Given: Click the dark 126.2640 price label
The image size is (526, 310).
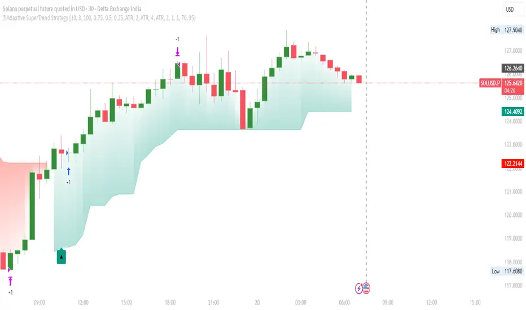Looking at the screenshot, I should [513, 68].
